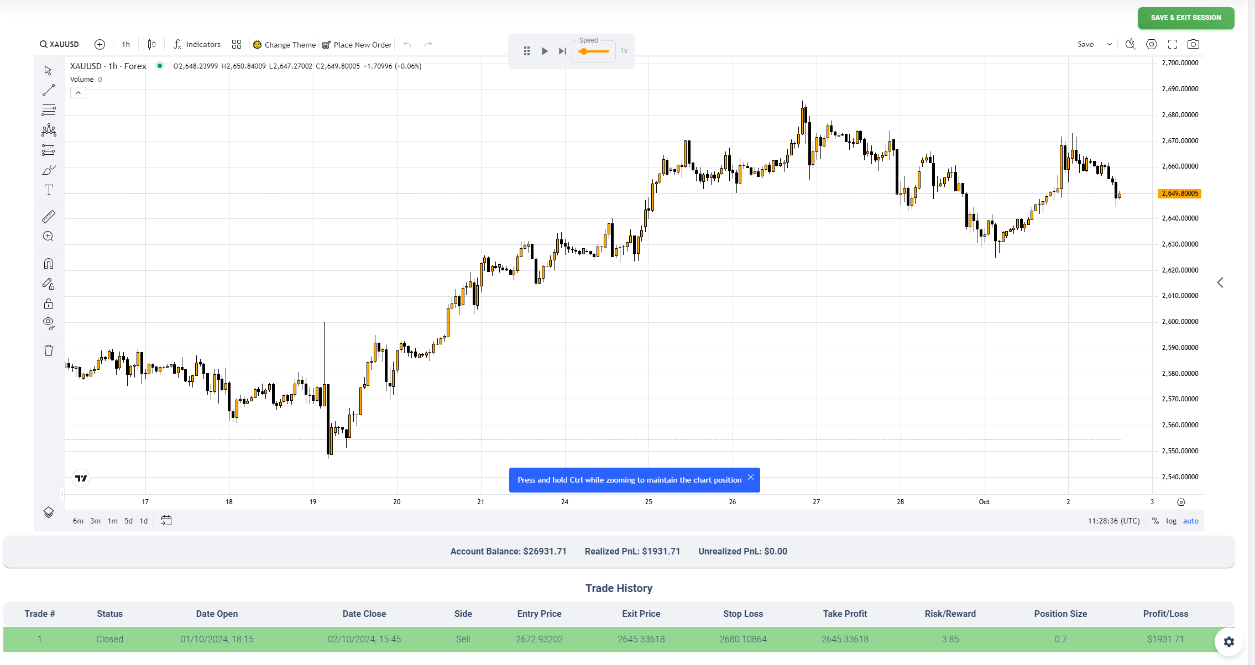Screen dimensions: 1255x665
Task: Select the 3m date range
Action: click(95, 521)
